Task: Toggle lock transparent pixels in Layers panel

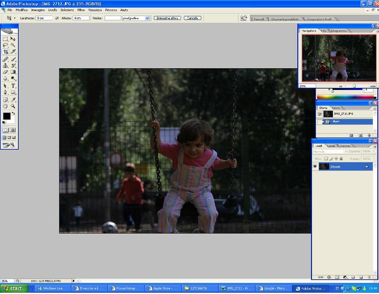Action: (326, 158)
